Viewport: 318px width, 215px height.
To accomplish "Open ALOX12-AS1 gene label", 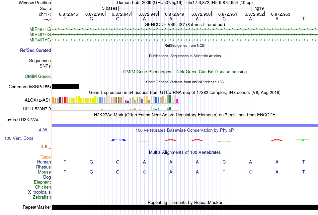I will coord(37,100).
